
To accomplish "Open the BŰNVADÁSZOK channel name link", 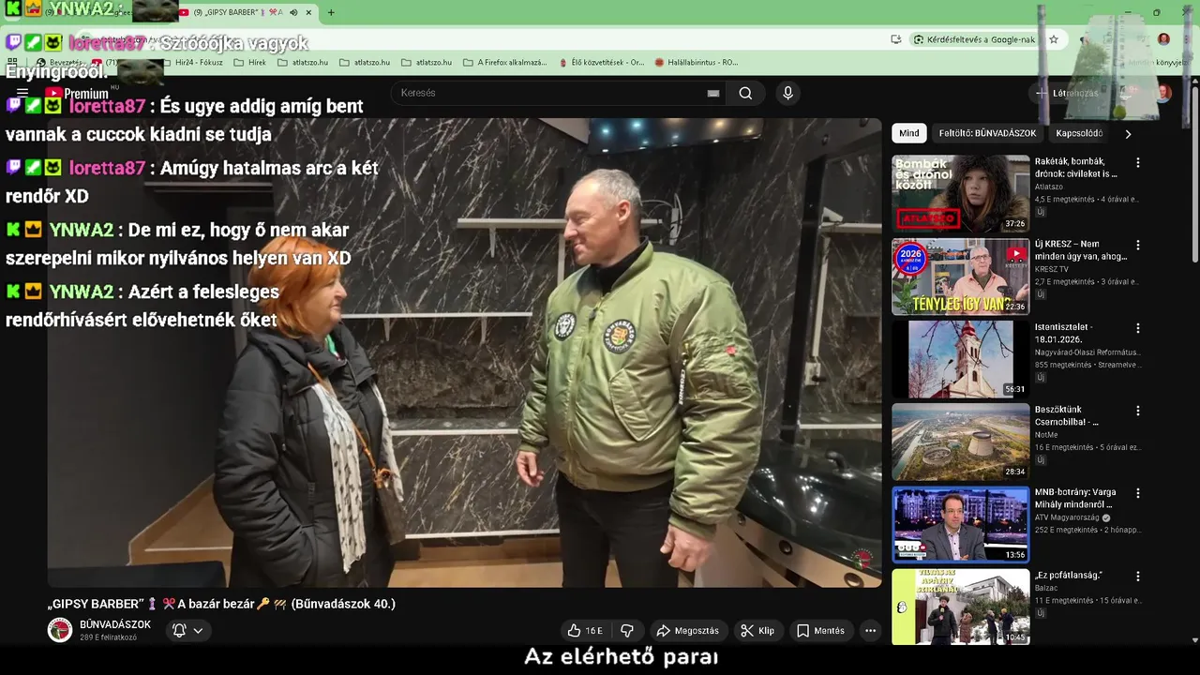I will coord(115,624).
